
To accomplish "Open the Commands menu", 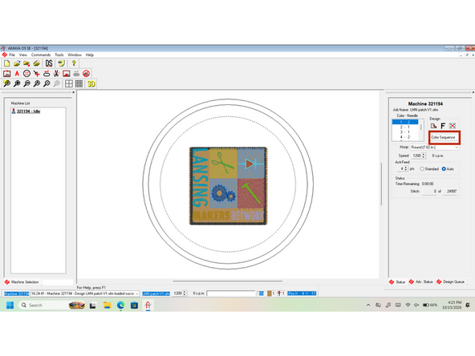I will pos(41,55).
